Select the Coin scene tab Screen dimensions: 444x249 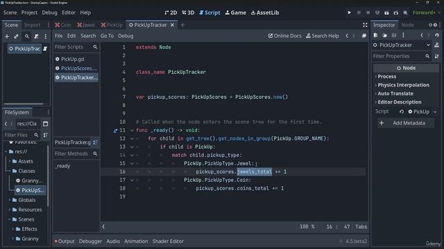(63, 25)
